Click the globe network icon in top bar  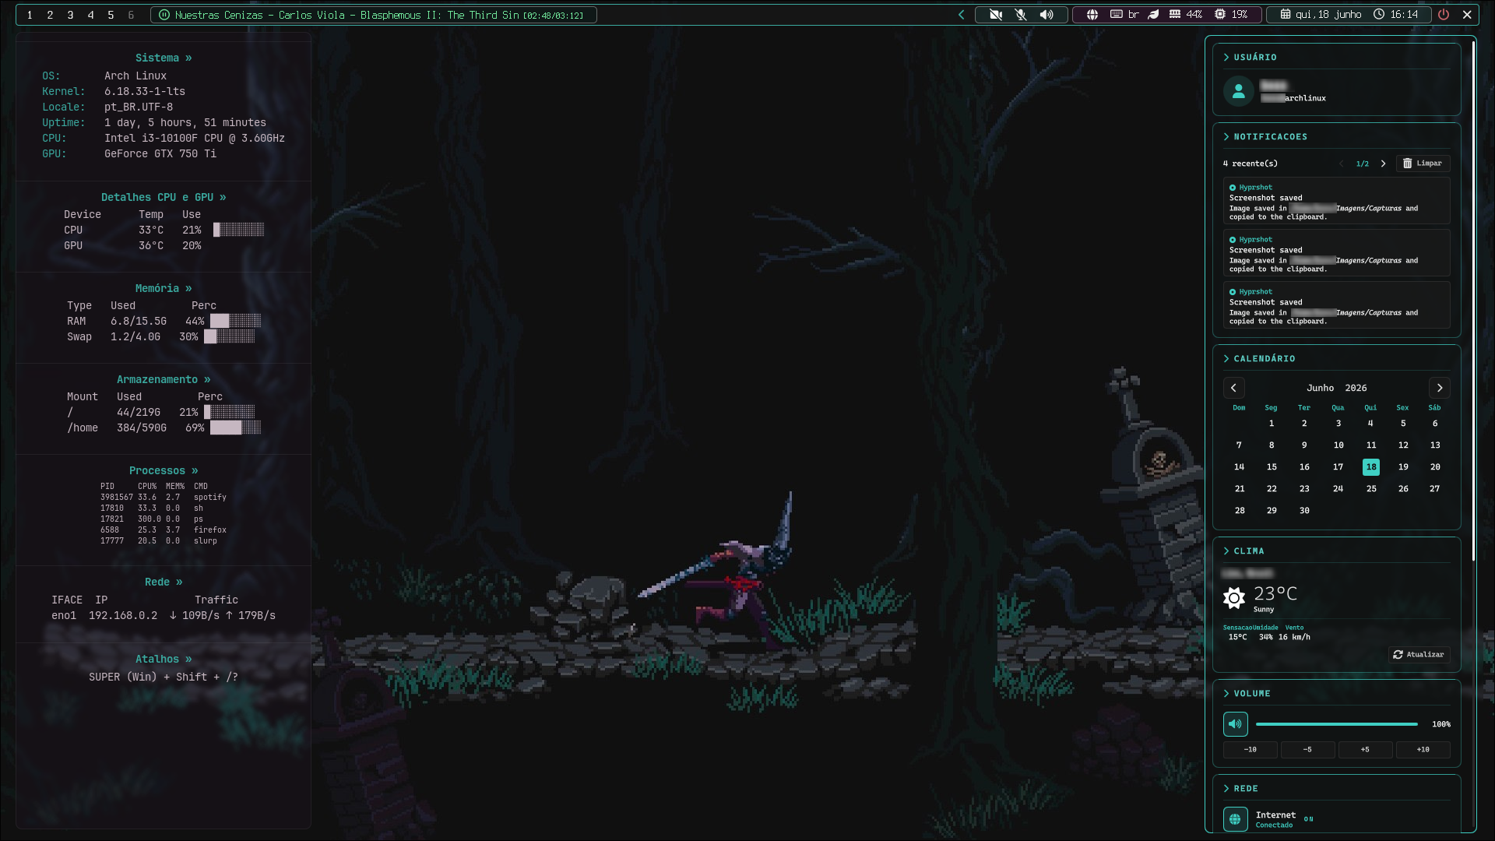(1092, 15)
